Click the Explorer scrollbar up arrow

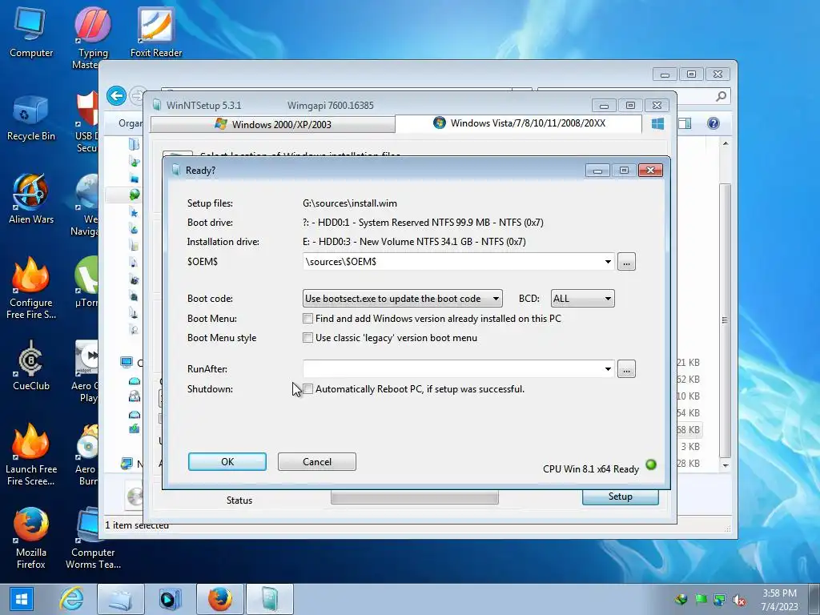point(726,143)
